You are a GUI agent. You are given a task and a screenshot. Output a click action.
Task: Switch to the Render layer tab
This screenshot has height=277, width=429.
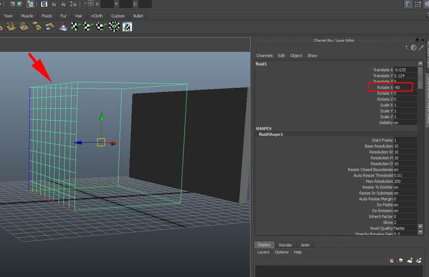(286, 245)
